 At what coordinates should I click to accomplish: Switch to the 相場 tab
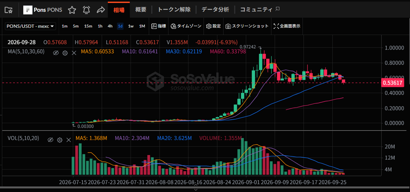(x=119, y=10)
